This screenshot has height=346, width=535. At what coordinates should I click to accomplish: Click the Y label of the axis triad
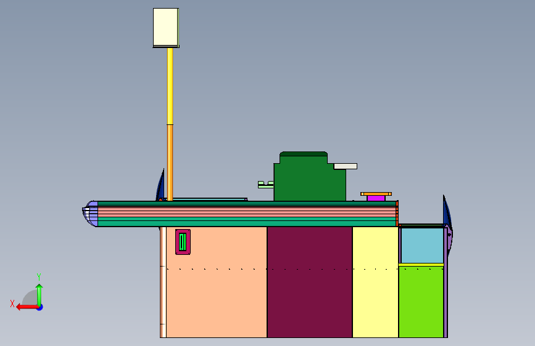click(39, 277)
